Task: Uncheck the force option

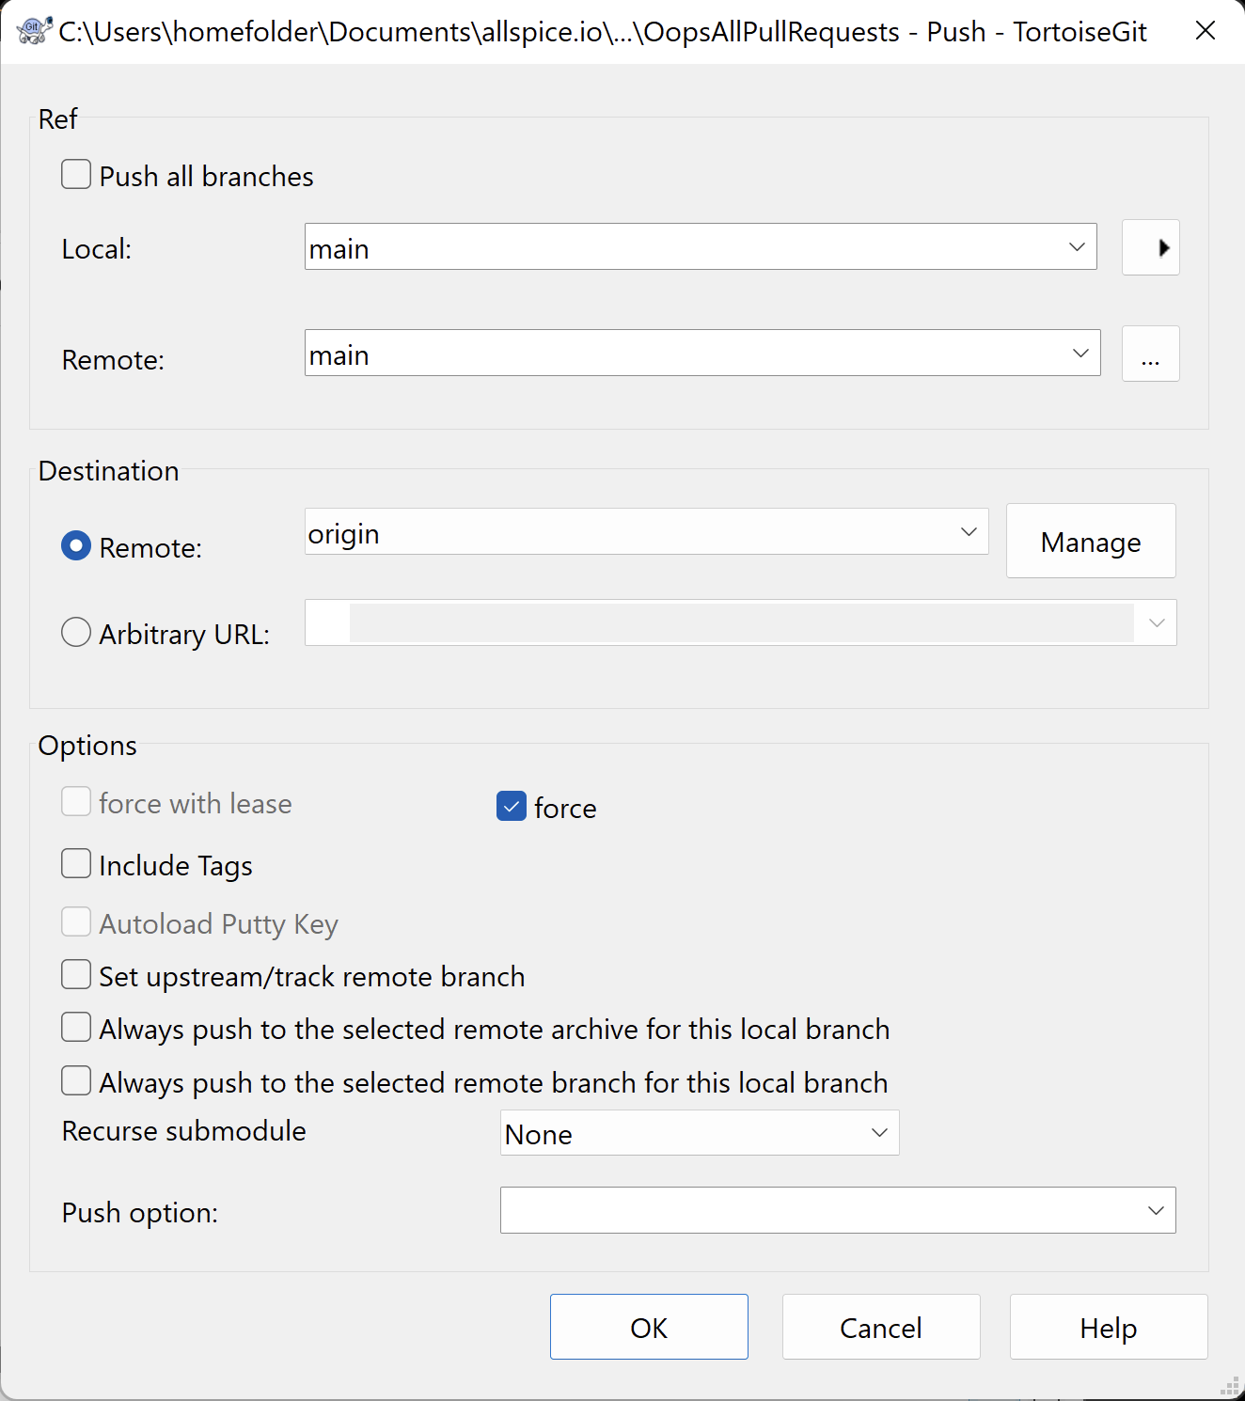Action: coord(512,806)
